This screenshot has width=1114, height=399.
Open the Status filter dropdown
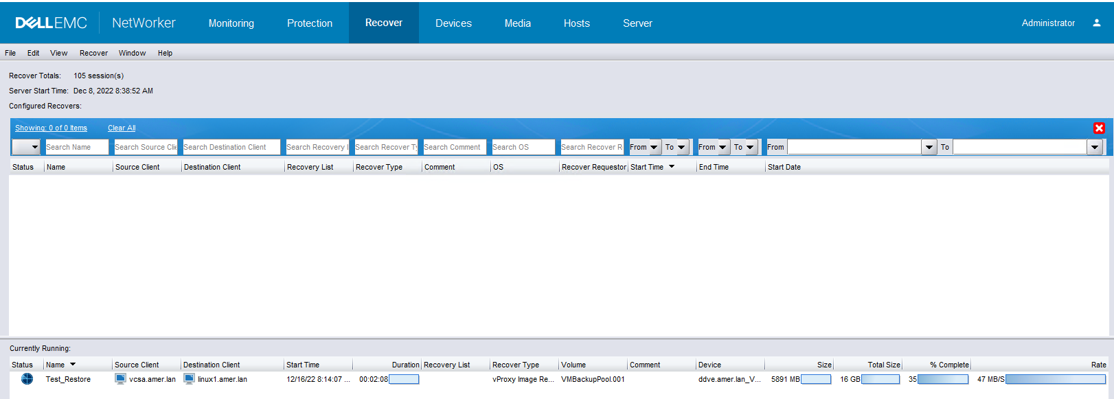(26, 147)
